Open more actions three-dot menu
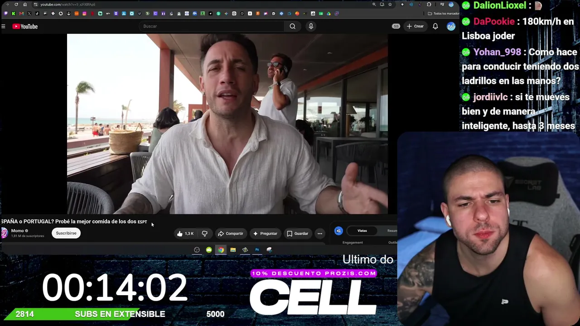Viewport: 580px width, 326px height. (320, 234)
